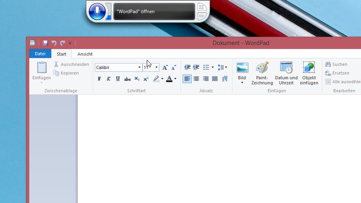Image resolution: width=361 pixels, height=203 pixels.
Task: Click the font size input box
Action: [148, 67]
